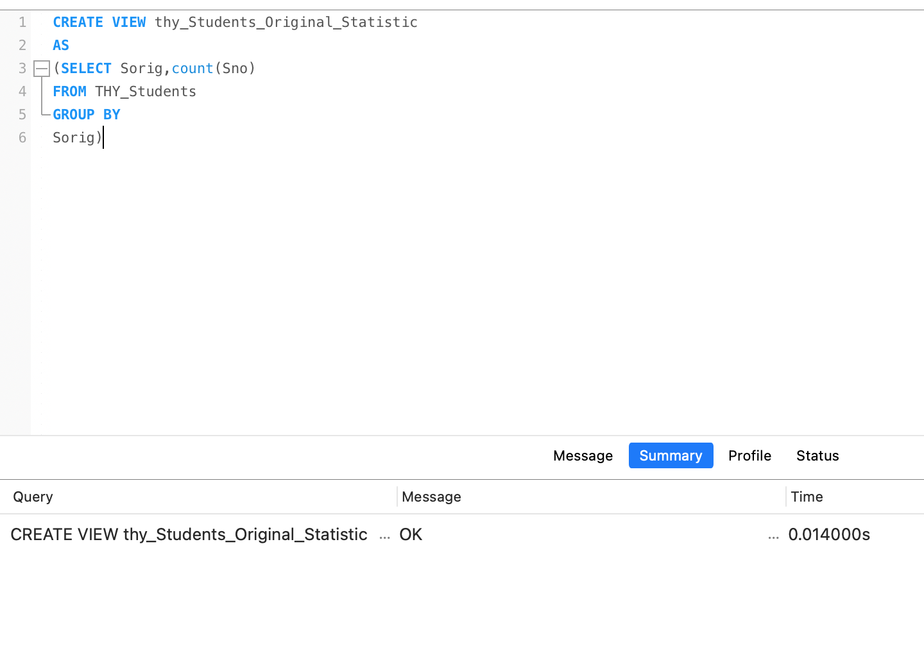Select the Summary tab

pyautogui.click(x=671, y=455)
